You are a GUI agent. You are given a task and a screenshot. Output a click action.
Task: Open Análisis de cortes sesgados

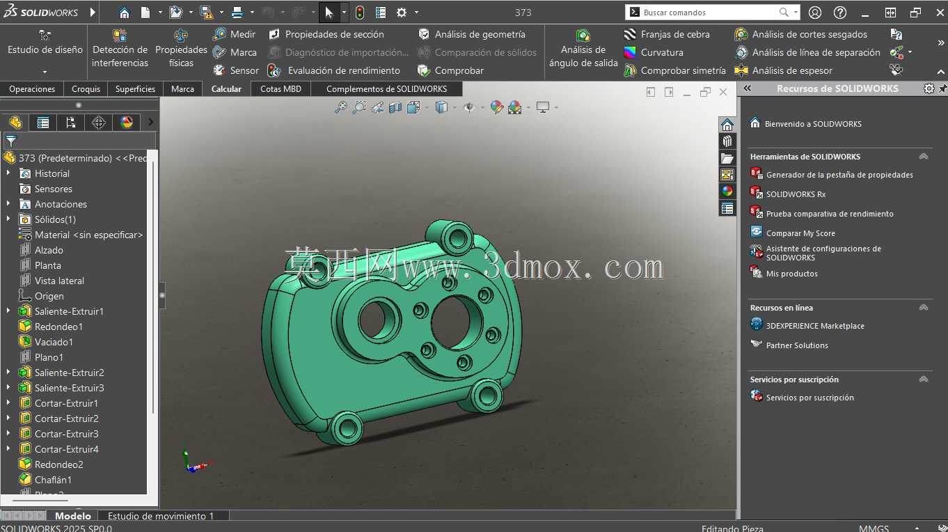(800, 34)
